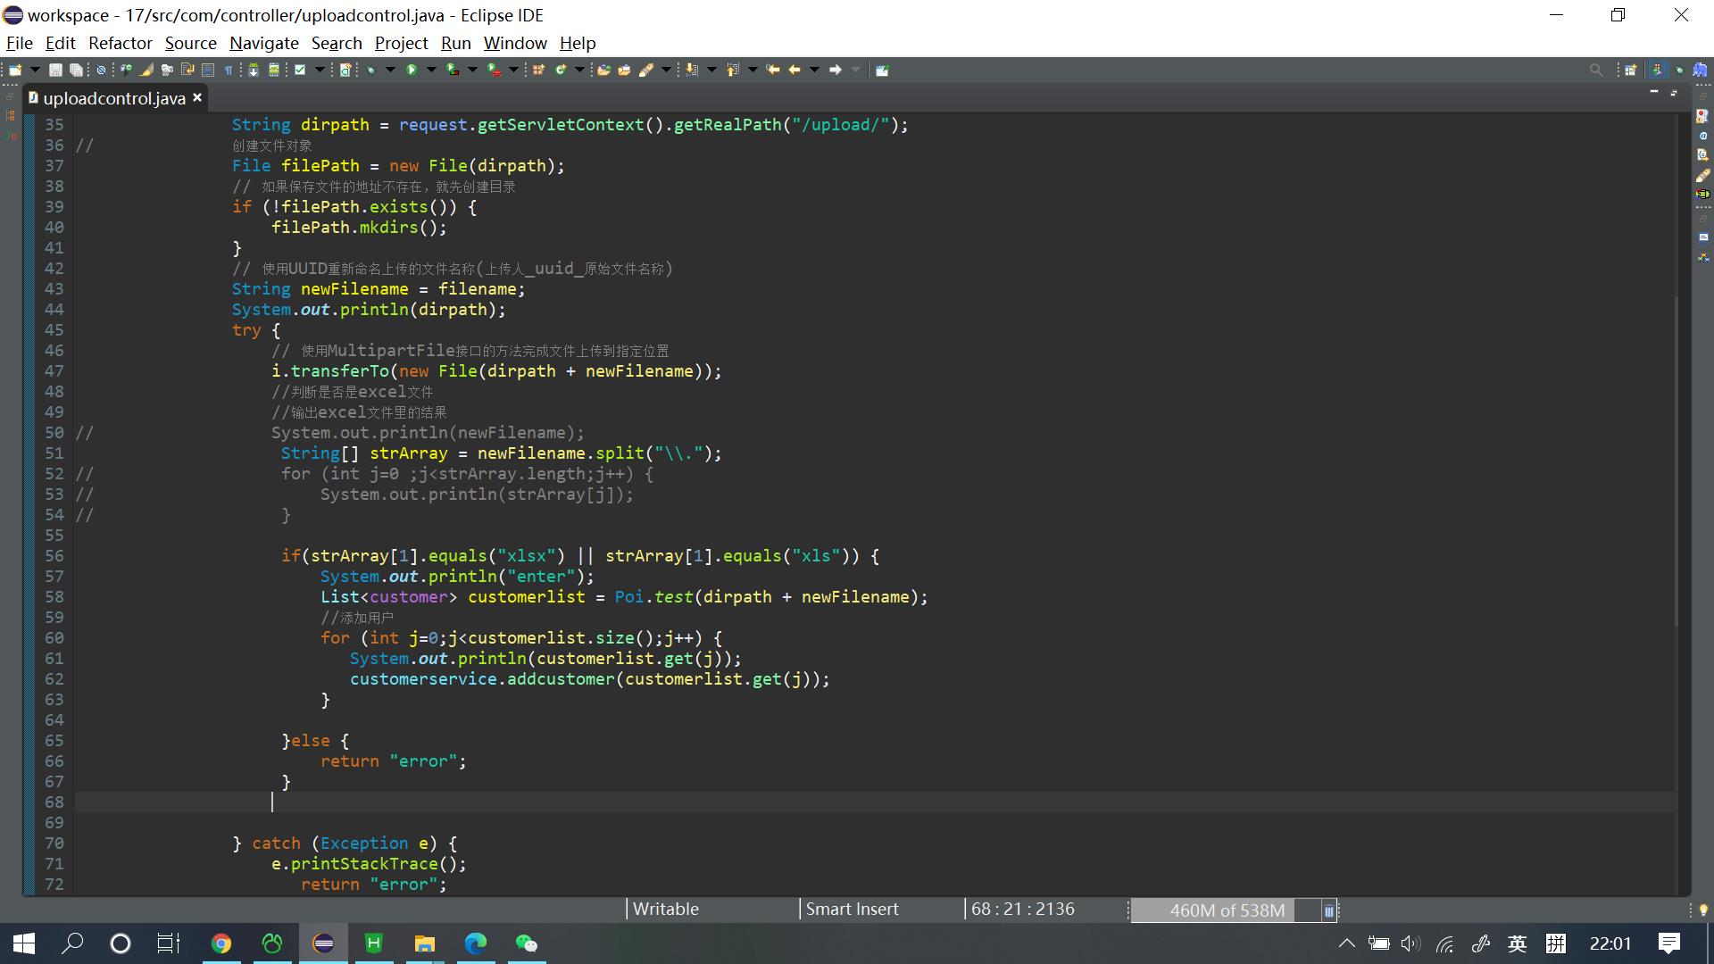Image resolution: width=1714 pixels, height=964 pixels.
Task: Click the Smart Insert status field
Action: pos(853,910)
